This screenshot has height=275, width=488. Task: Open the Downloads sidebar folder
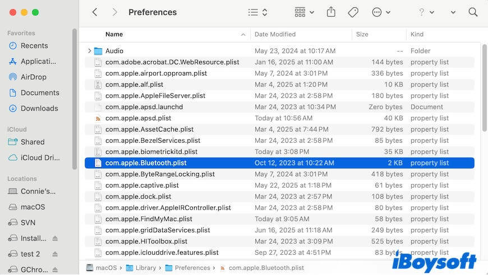point(39,108)
